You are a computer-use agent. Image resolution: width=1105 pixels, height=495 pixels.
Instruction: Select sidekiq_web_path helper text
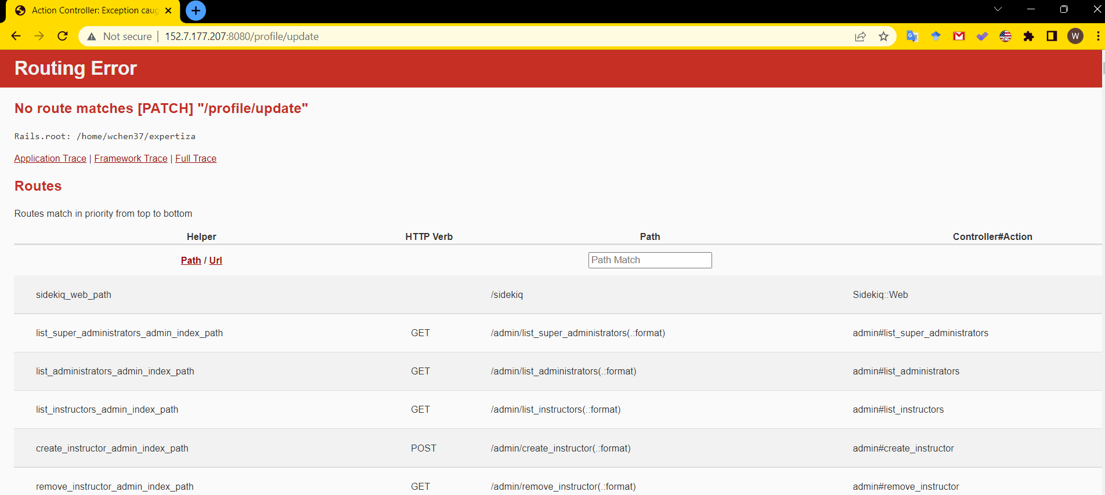(74, 294)
